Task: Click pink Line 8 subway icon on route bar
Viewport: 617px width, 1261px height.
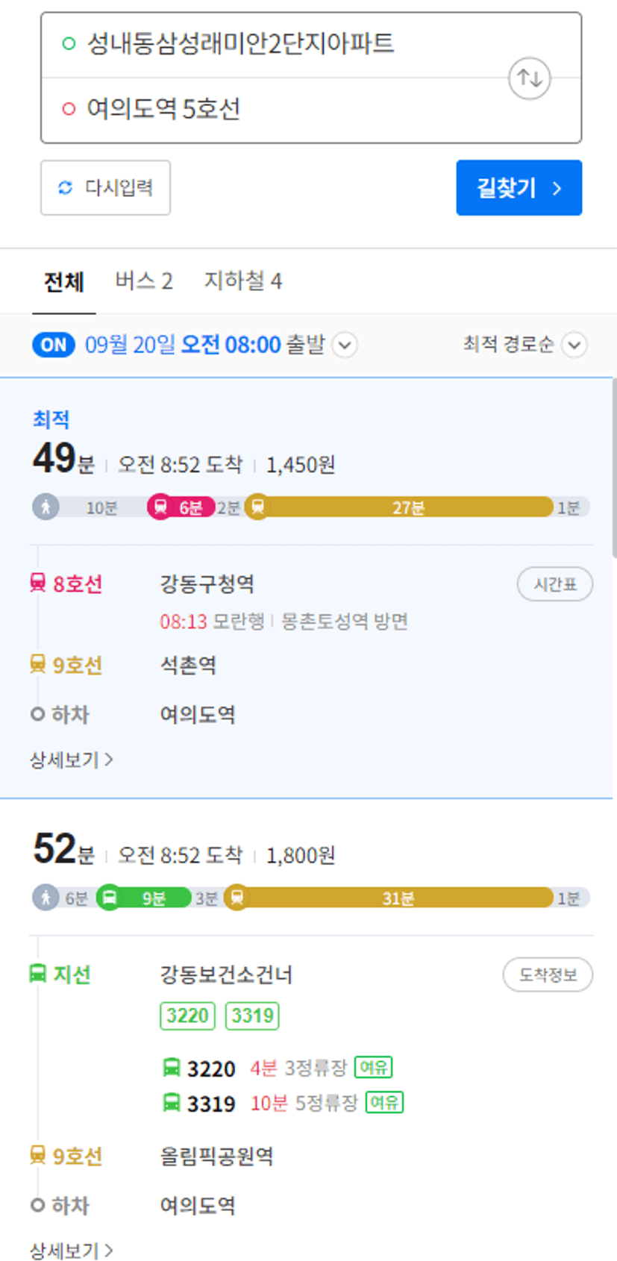Action: coord(160,507)
